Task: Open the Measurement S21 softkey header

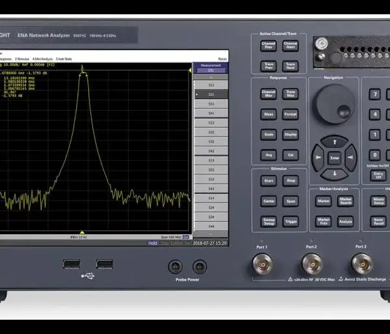Action: pos(211,68)
